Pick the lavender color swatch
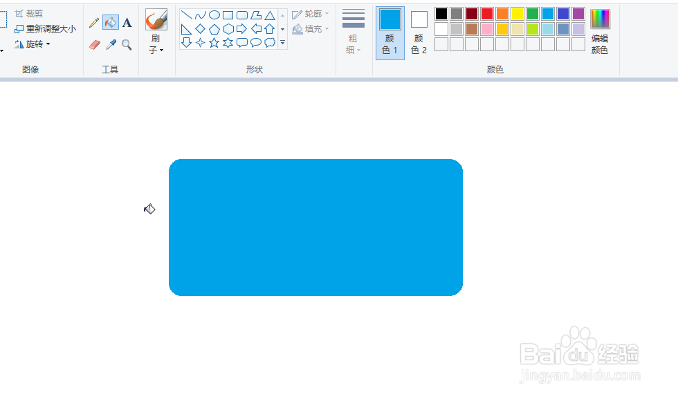This screenshot has width=678, height=399. click(578, 29)
